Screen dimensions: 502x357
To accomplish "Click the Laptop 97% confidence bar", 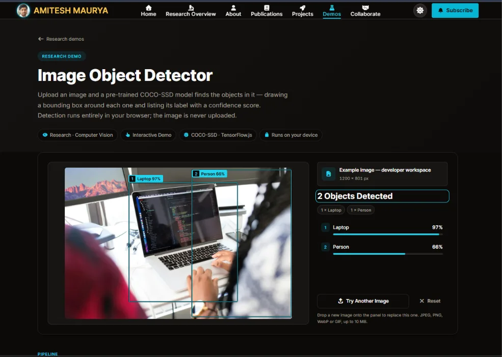I will point(388,234).
